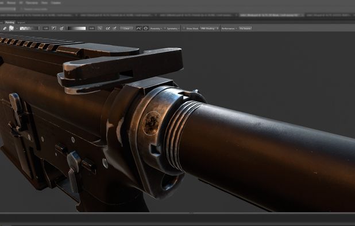Viewport: 355px width, 226px height.
Task: Close the highlighted active document tab
Action: tap(302, 15)
